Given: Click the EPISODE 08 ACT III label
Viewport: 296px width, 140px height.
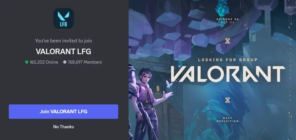Looking at the screenshot, I should [228, 21].
